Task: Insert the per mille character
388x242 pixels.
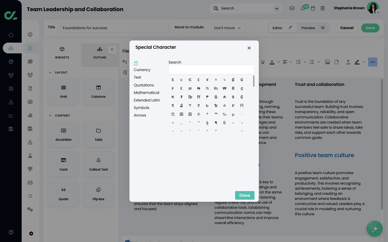Action: coord(224,114)
